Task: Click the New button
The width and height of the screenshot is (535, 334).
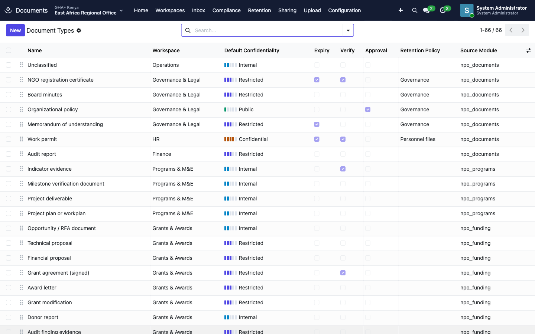Action: [15, 30]
